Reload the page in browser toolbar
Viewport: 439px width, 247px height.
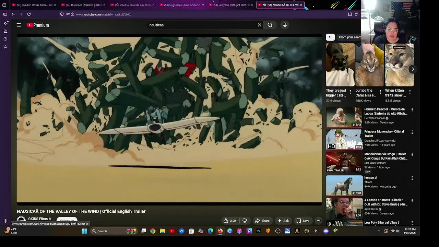coord(29,14)
